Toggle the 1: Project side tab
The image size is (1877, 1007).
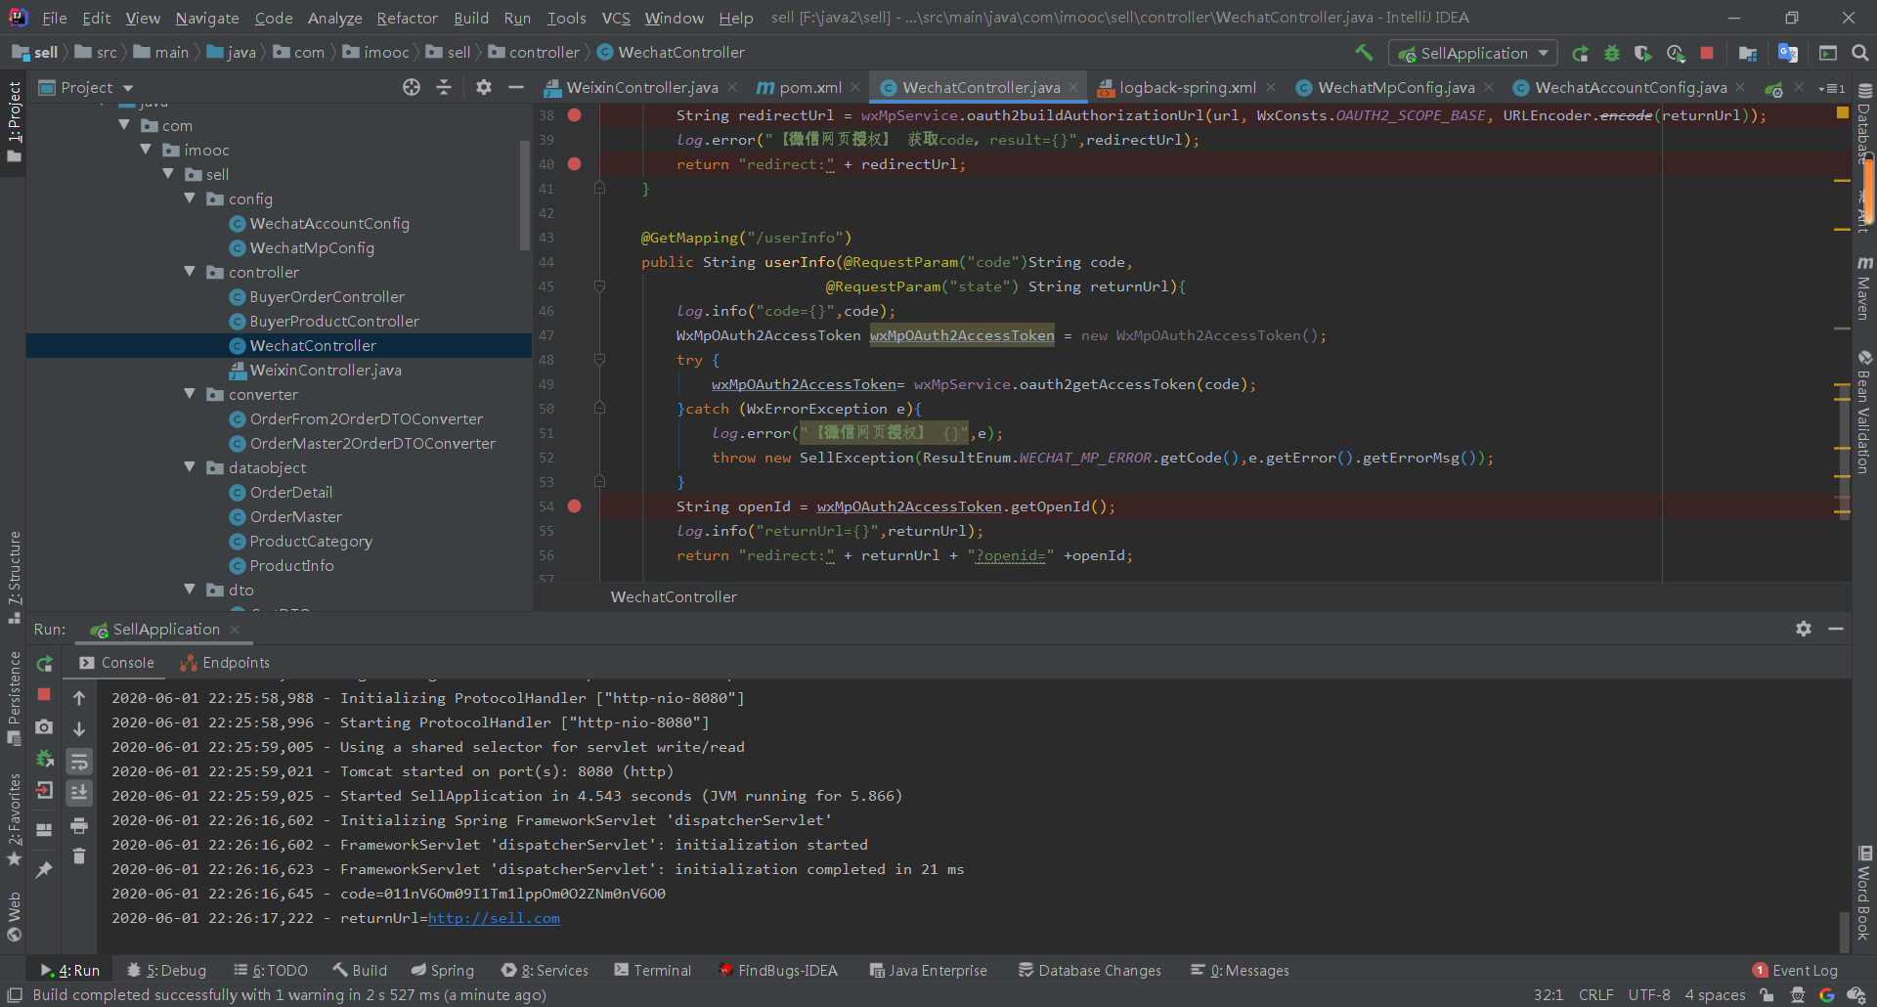pyautogui.click(x=14, y=122)
